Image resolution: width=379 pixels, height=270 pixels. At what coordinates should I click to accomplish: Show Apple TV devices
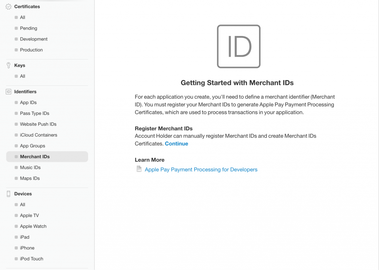pyautogui.click(x=29, y=216)
